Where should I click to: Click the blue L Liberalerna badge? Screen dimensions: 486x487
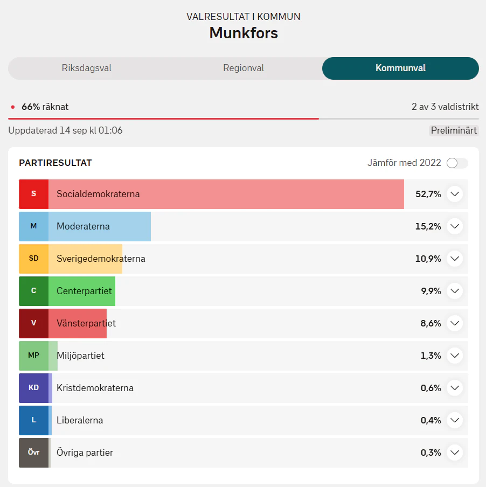point(33,420)
